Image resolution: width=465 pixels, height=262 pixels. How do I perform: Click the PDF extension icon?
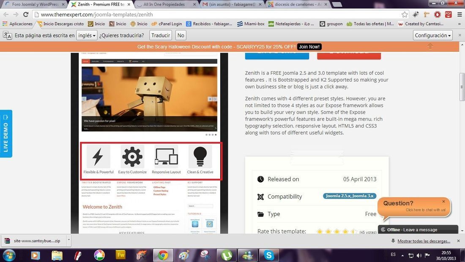(x=448, y=14)
